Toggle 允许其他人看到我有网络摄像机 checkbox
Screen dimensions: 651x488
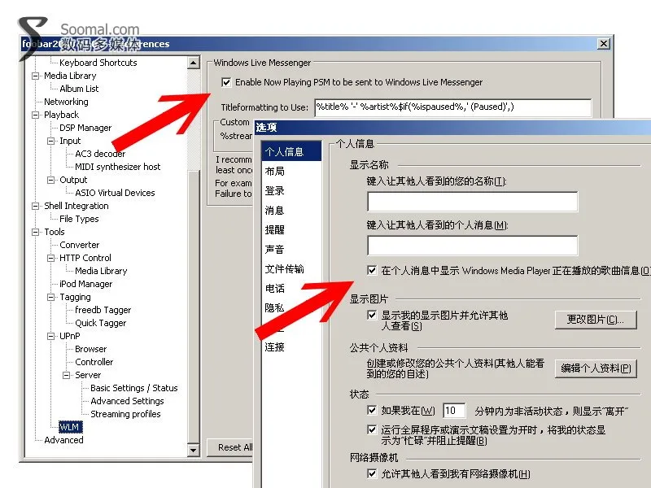[x=372, y=473]
